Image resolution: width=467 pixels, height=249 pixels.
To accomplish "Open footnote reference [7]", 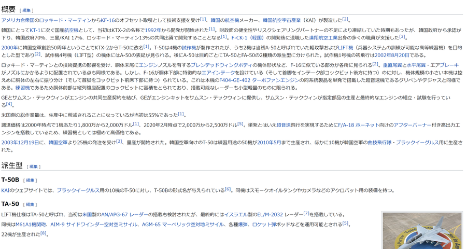I will point(306,214).
